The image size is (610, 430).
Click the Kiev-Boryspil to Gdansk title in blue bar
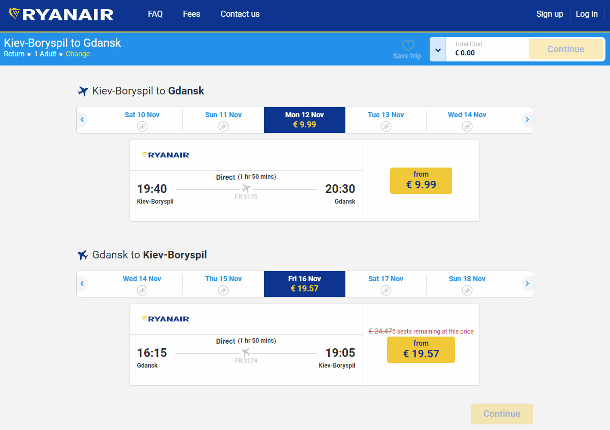(x=62, y=43)
